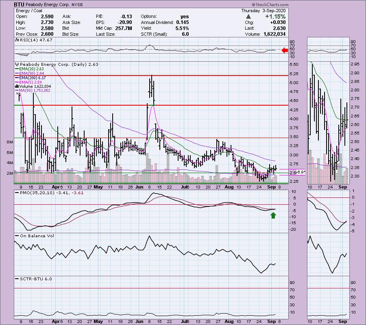Click the BTU ticker symbol in the title
The image size is (366, 325).
(19, 4)
